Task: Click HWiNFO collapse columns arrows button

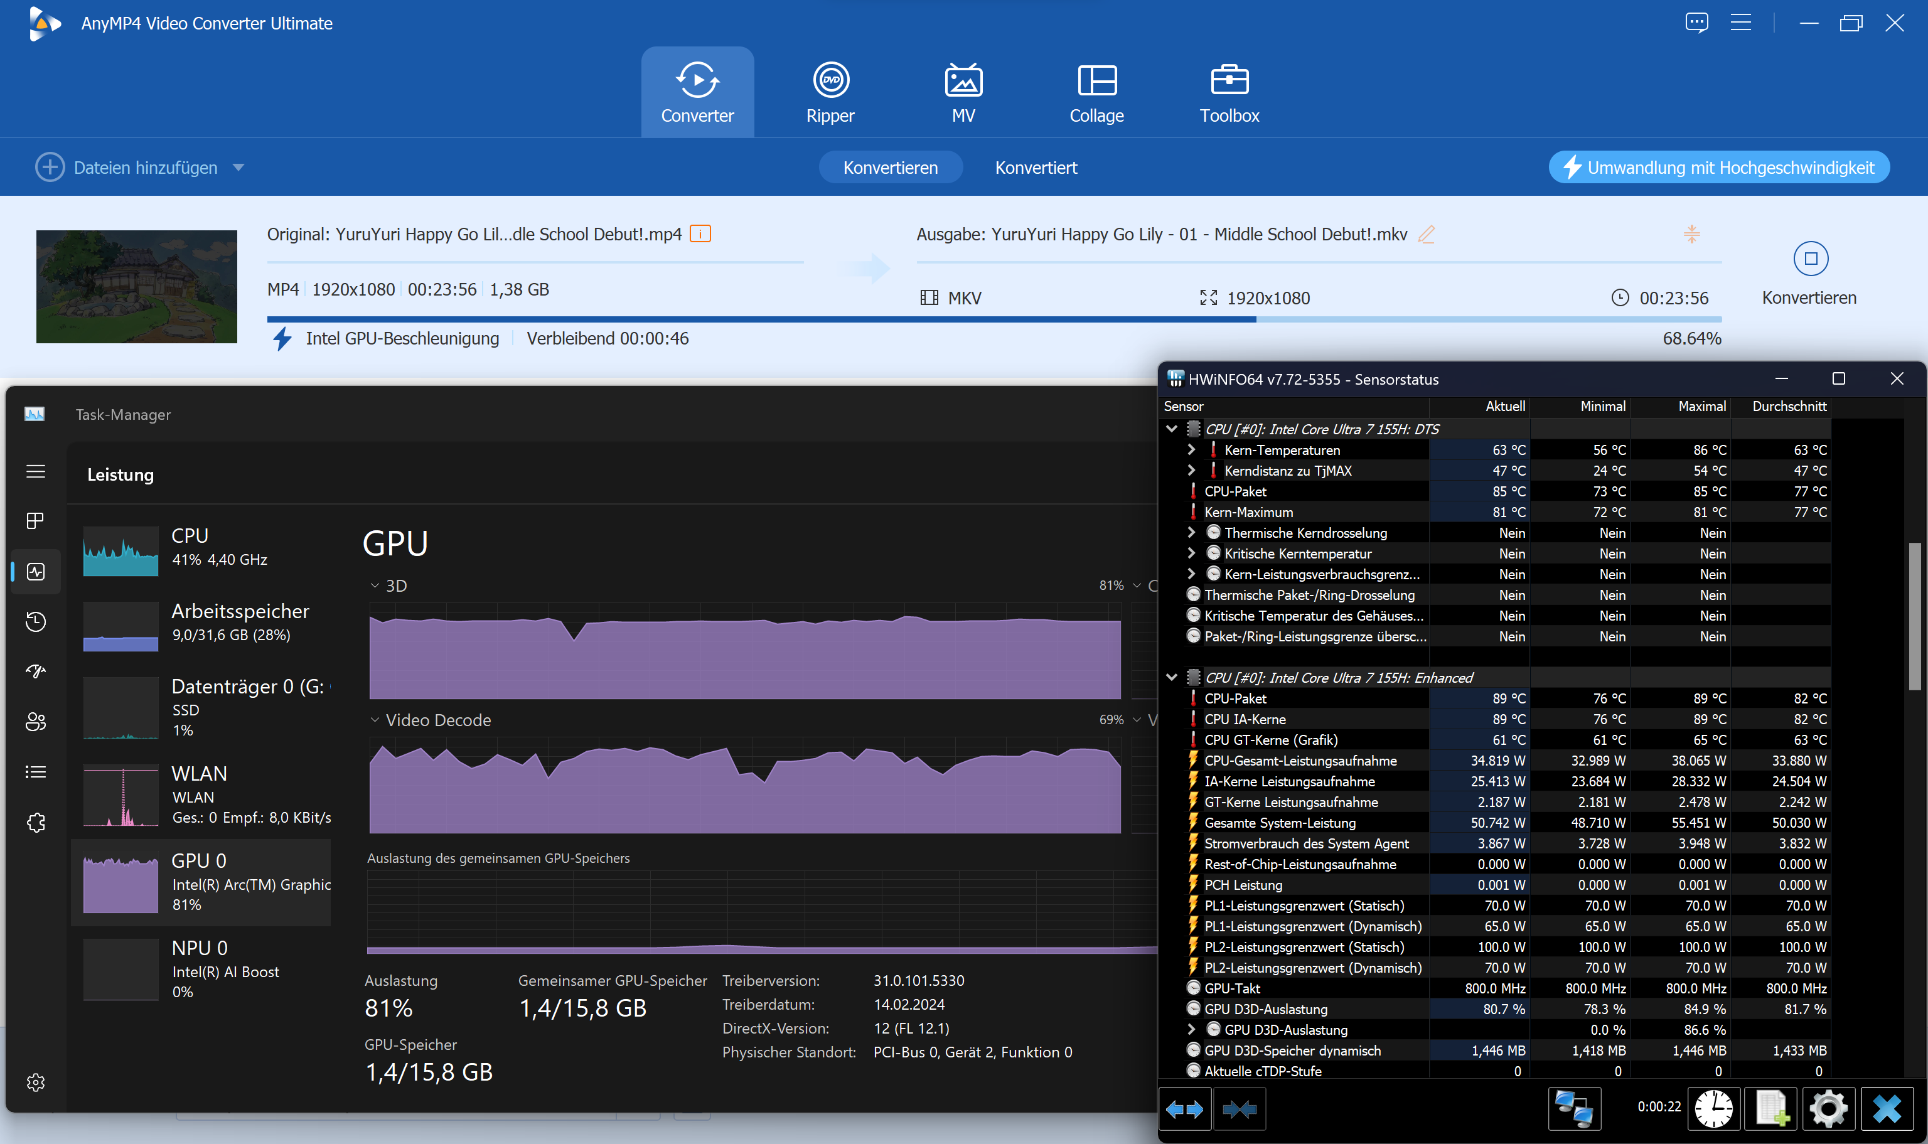Action: point(1239,1108)
